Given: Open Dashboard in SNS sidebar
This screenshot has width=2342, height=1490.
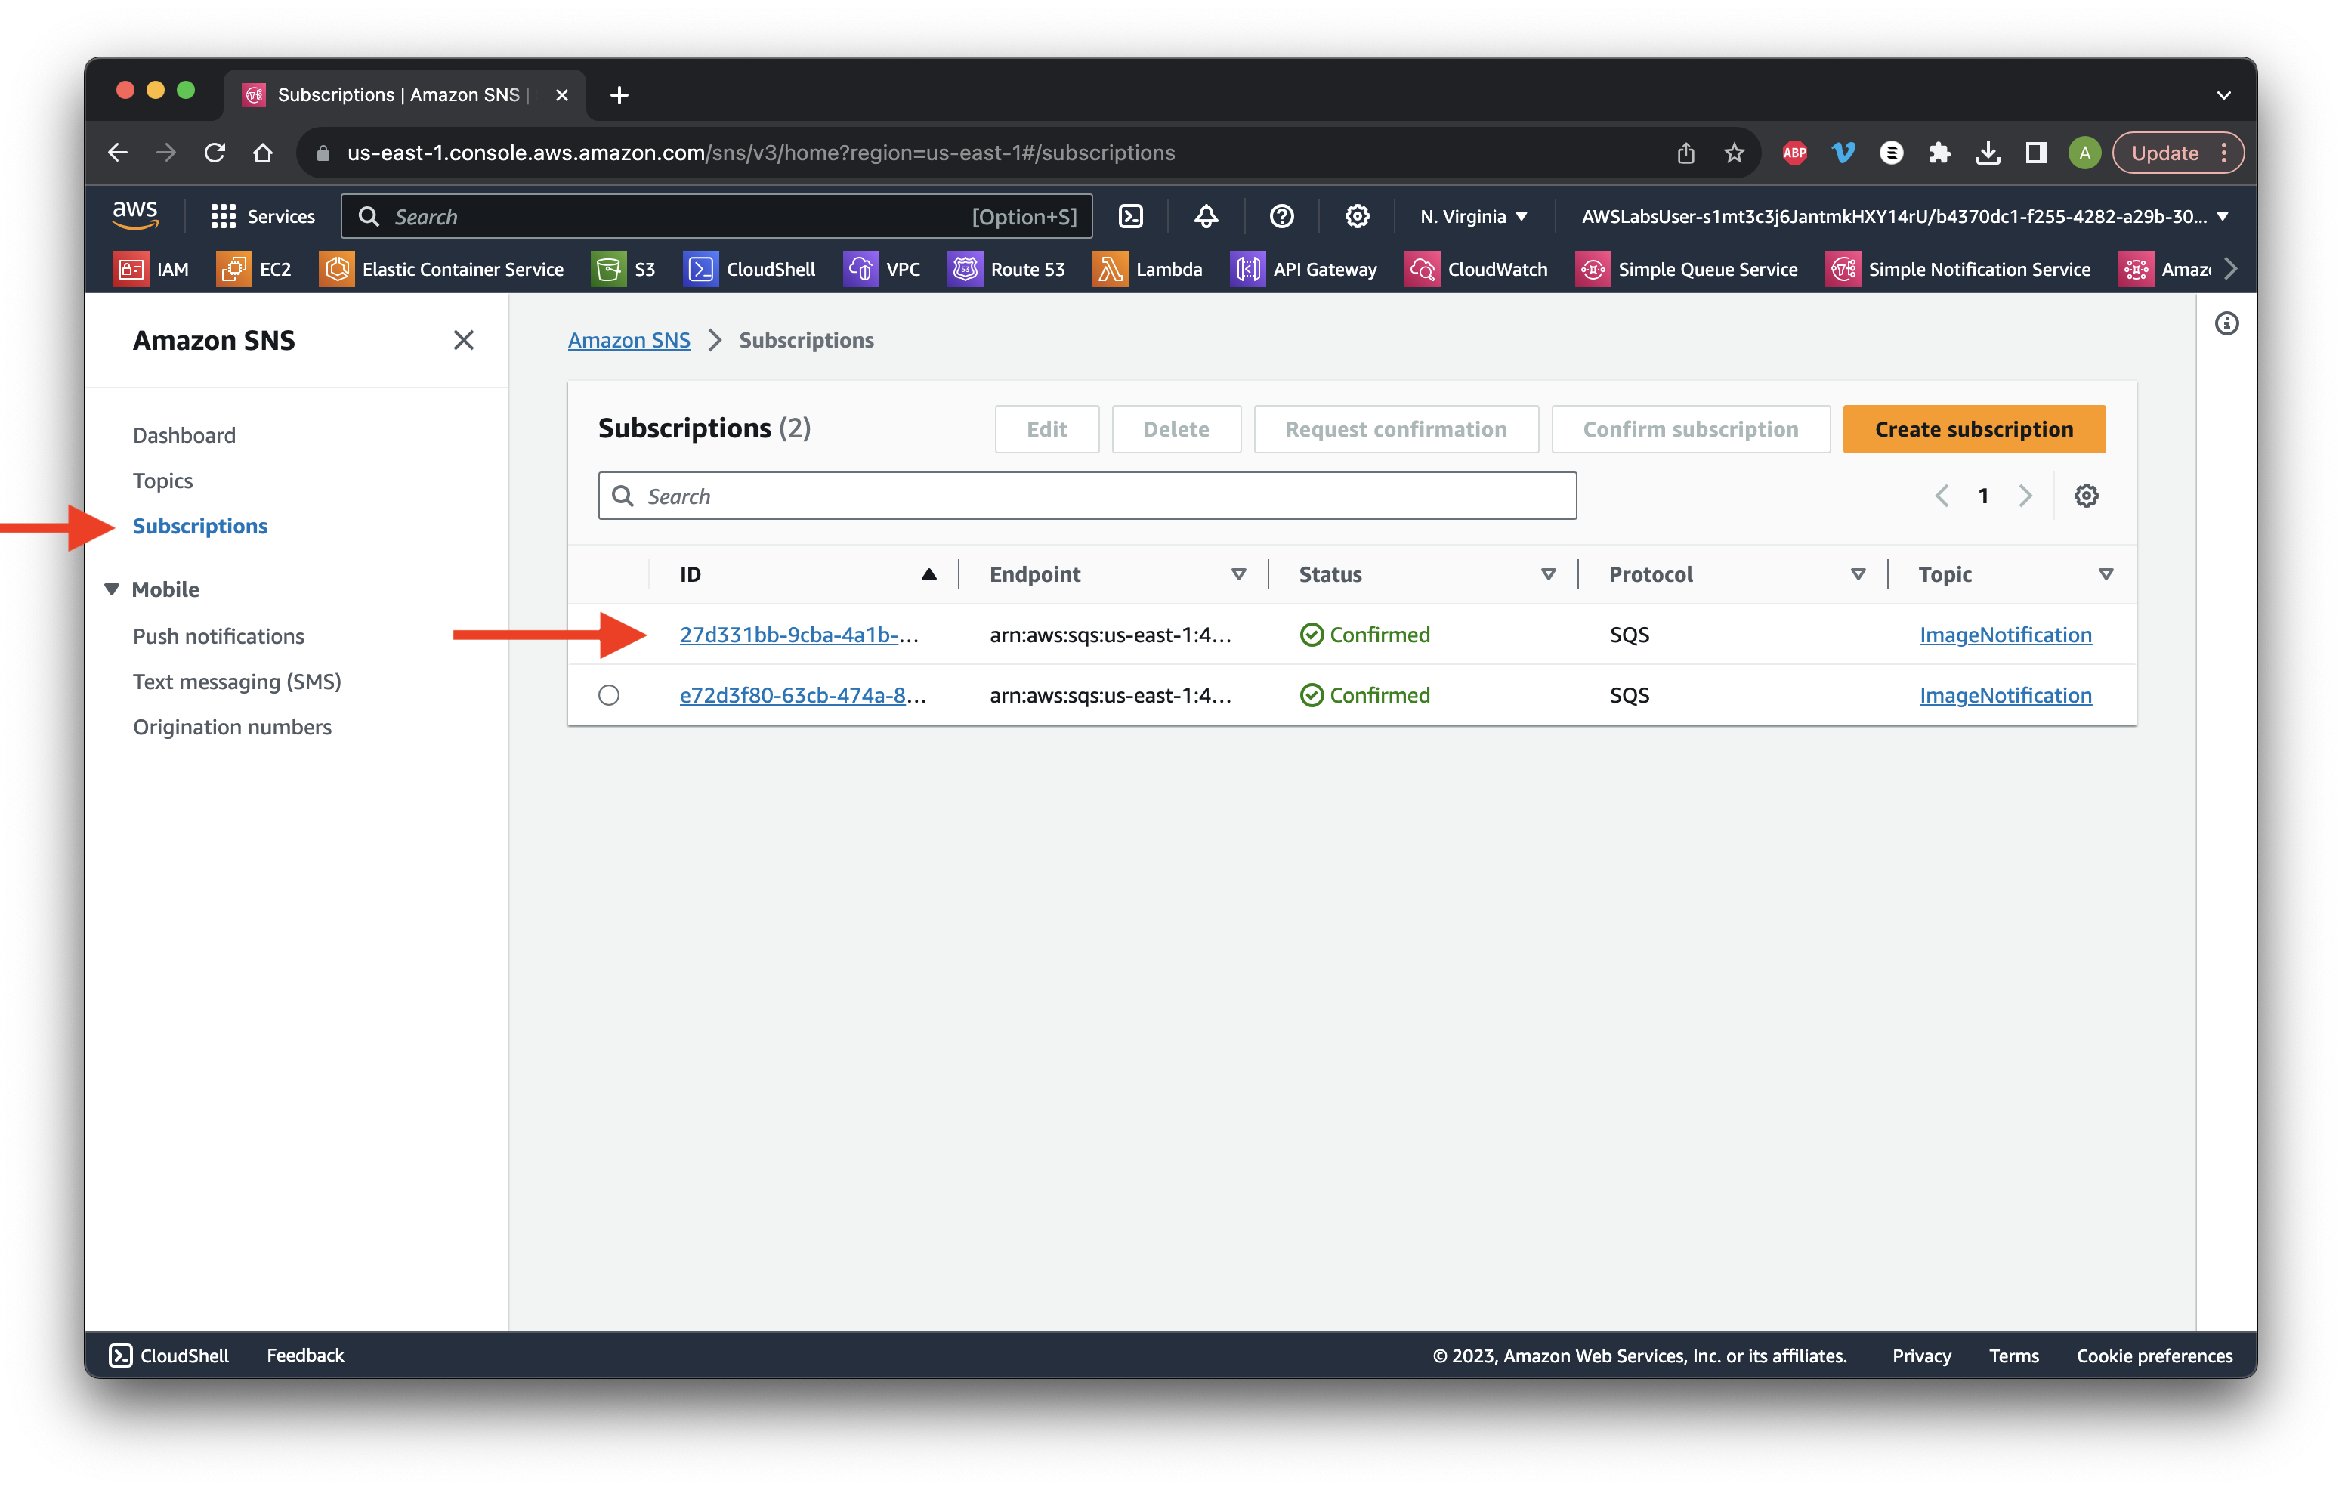Looking at the screenshot, I should click(x=184, y=434).
